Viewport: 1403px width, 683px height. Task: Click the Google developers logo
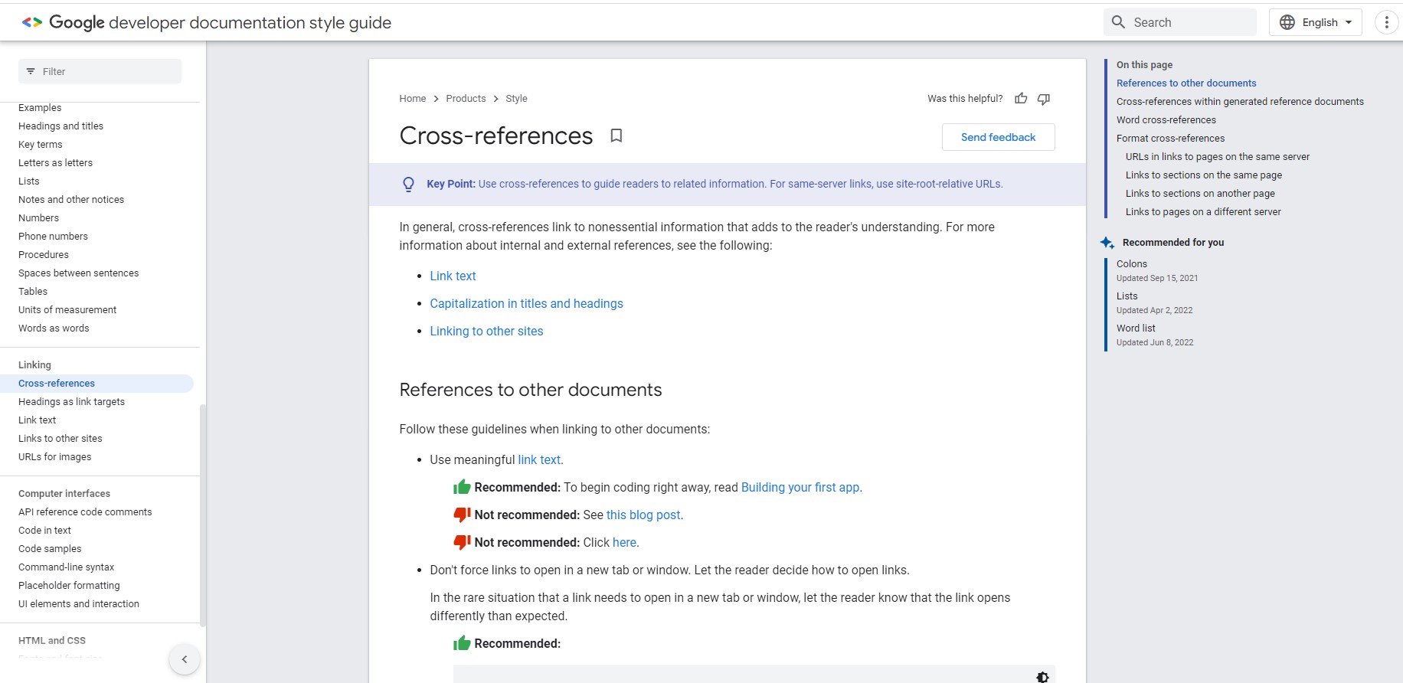(x=32, y=23)
